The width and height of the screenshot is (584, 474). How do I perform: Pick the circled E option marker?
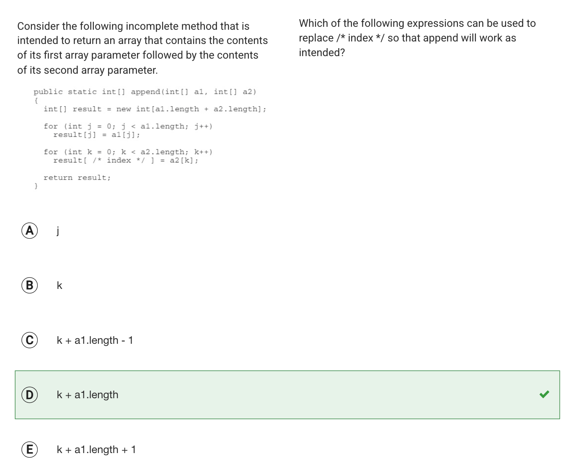tap(30, 450)
